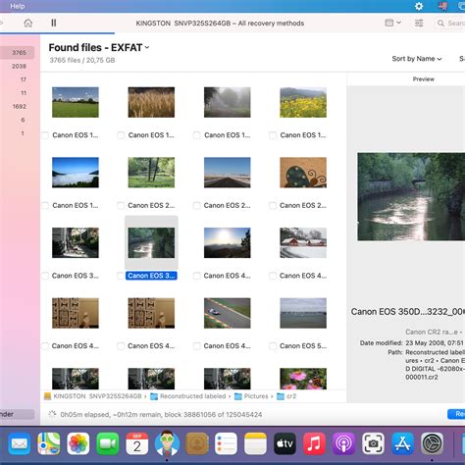Open FaceTime from the dock
Image resolution: width=465 pixels, height=465 pixels.
coord(108,443)
